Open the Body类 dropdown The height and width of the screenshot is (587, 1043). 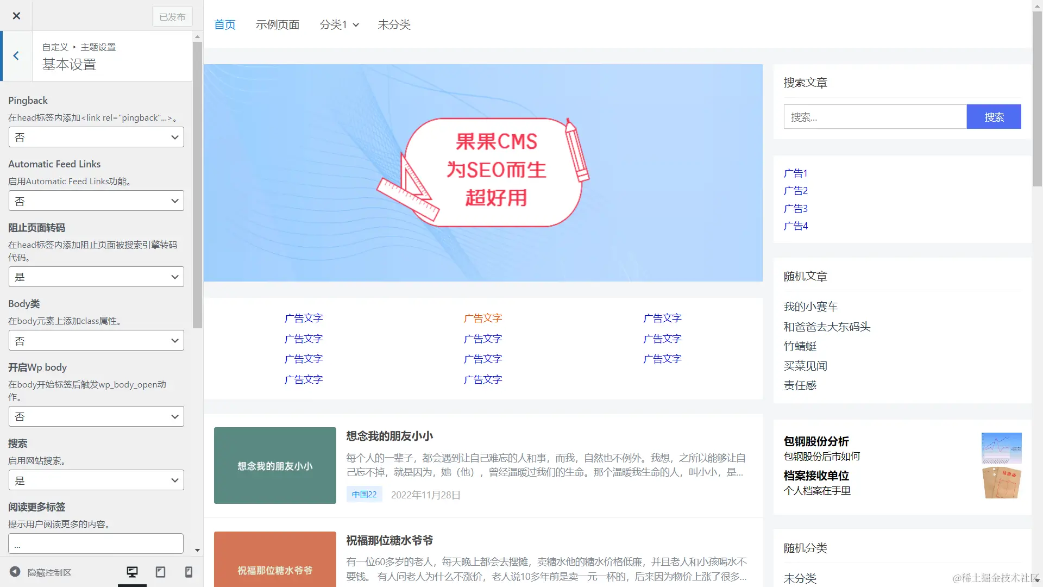pos(96,341)
